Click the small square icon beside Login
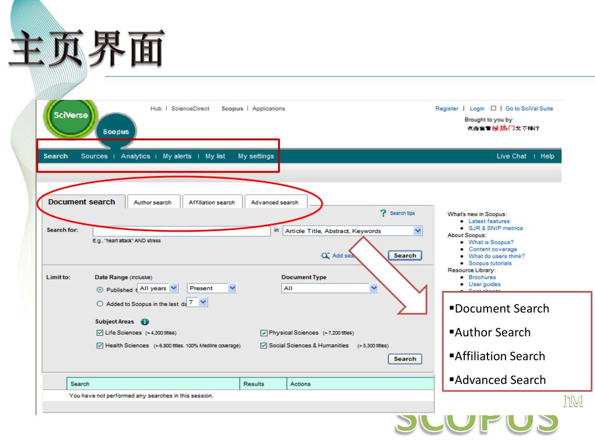Image resolution: width=595 pixels, height=446 pixels. 493,108
